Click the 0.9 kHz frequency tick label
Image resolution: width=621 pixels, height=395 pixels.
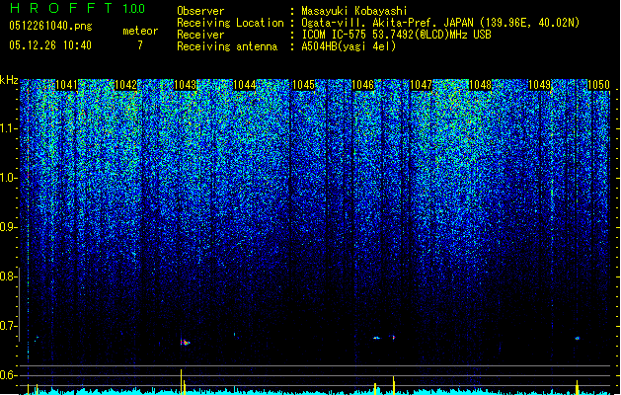tap(9, 227)
